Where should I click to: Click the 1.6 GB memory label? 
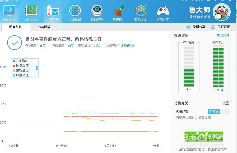click(x=219, y=90)
